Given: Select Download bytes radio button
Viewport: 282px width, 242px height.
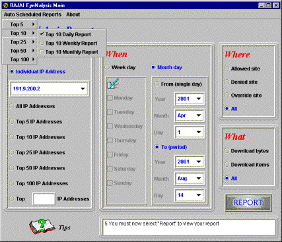Looking at the screenshot, I should click(227, 151).
